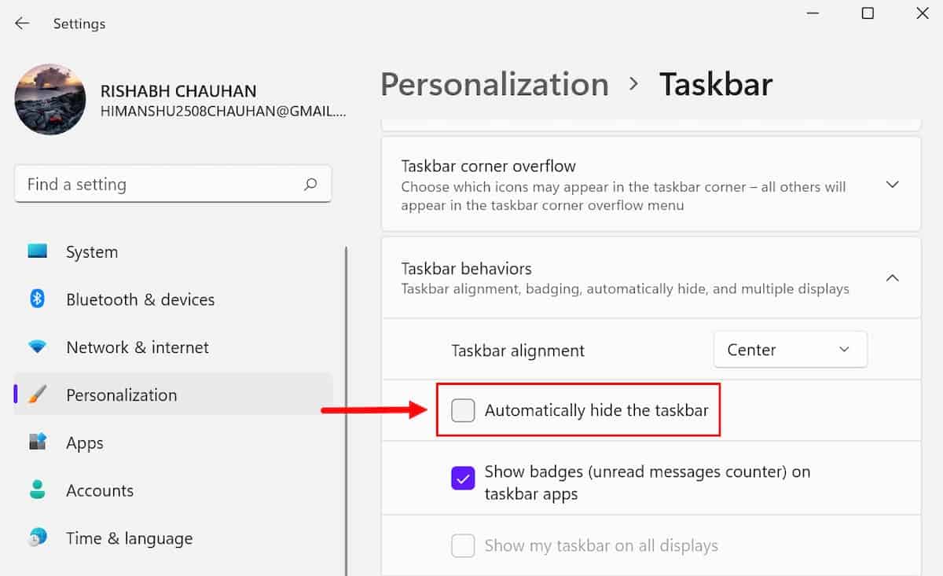The image size is (943, 576).
Task: Open the user profile picture
Action: coord(50,100)
